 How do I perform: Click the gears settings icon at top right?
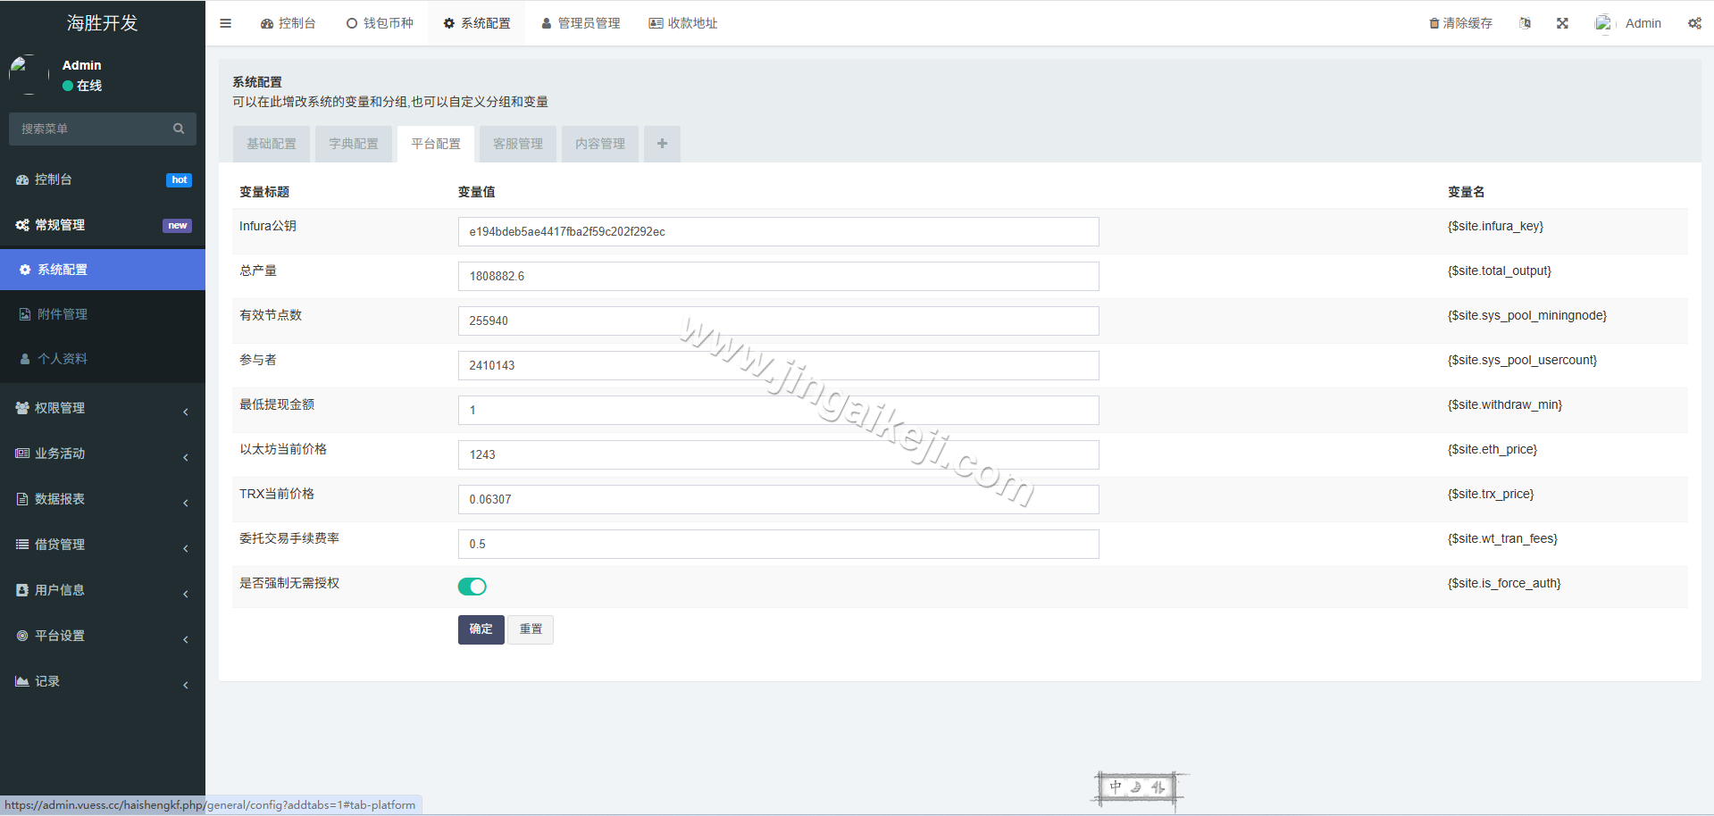coord(1694,22)
